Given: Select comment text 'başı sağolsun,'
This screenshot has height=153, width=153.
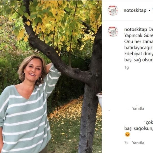Looking at the screenshot, I should click(138, 129).
